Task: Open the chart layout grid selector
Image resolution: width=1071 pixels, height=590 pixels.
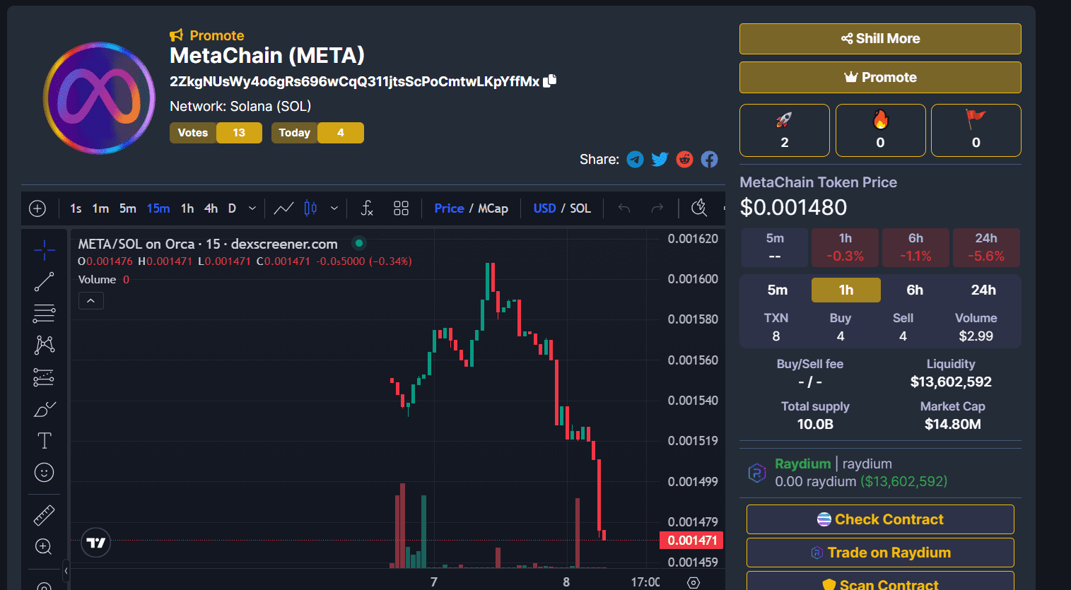Action: 401,208
